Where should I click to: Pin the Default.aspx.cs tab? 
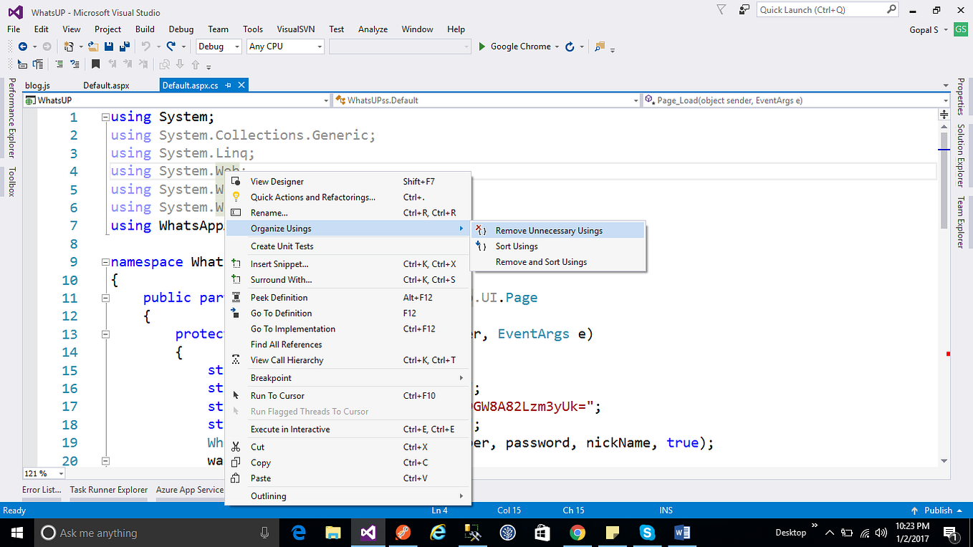point(229,84)
